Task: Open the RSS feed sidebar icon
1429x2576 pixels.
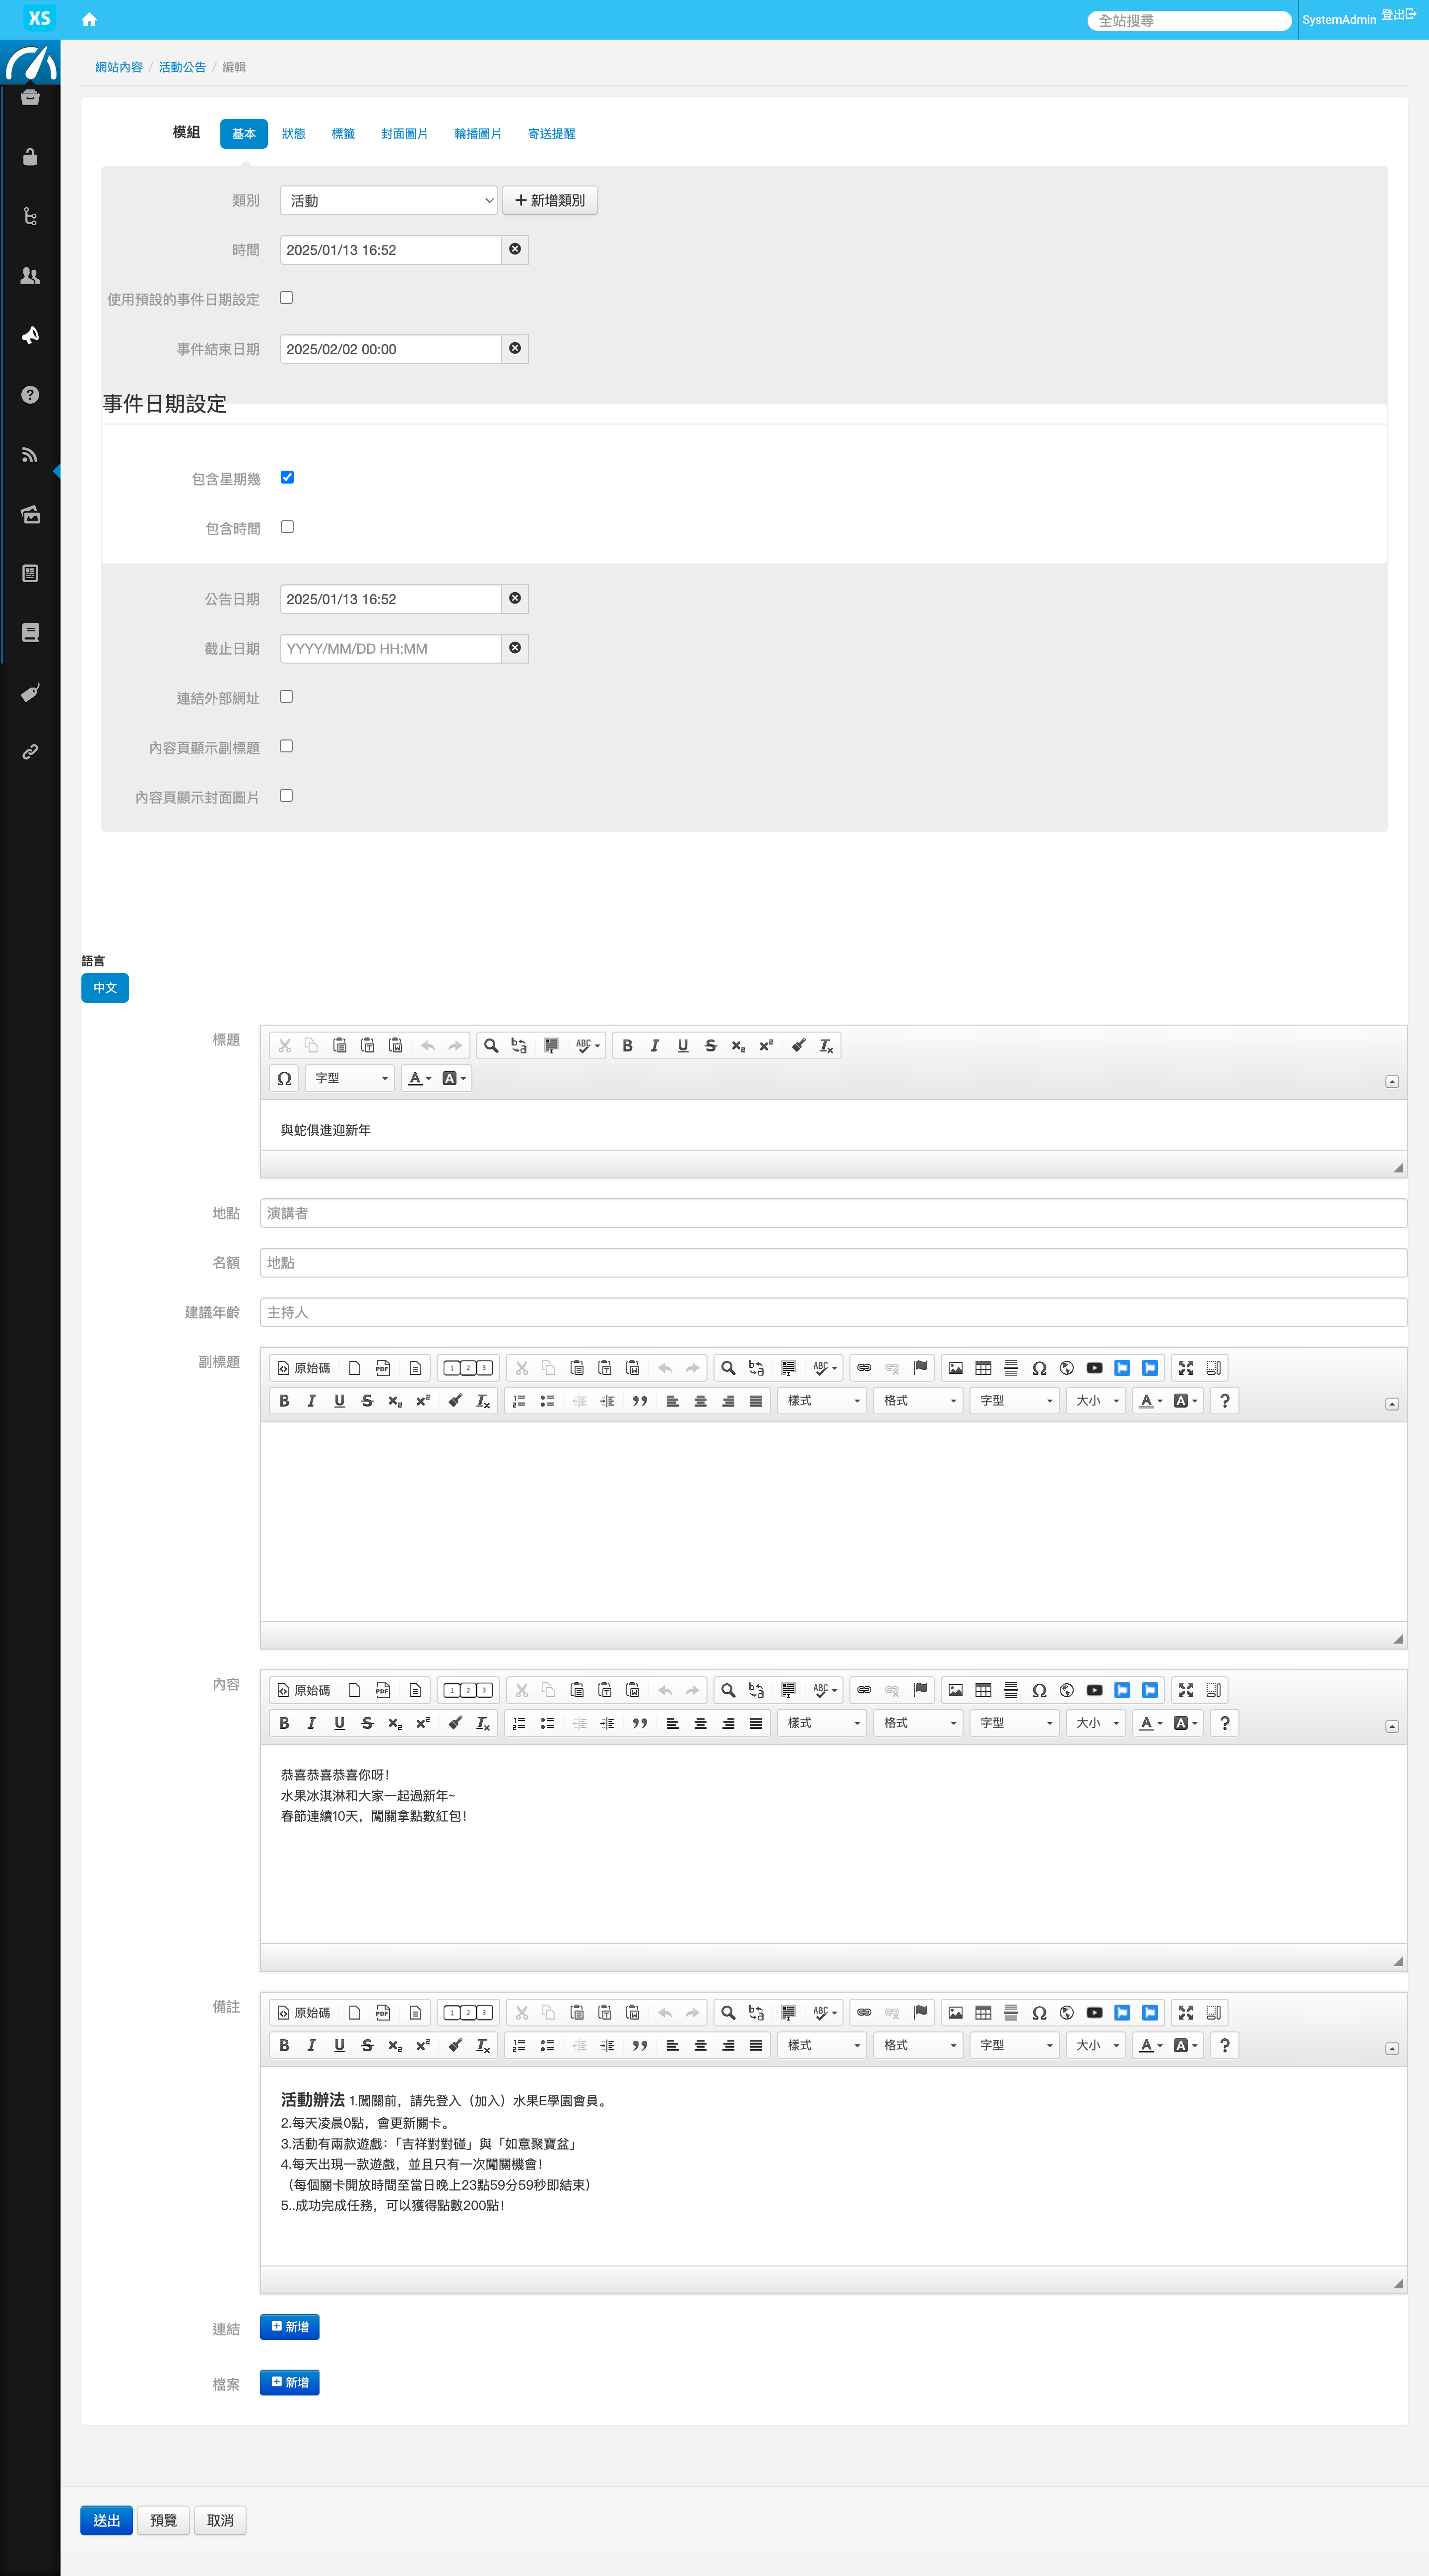Action: click(x=30, y=455)
